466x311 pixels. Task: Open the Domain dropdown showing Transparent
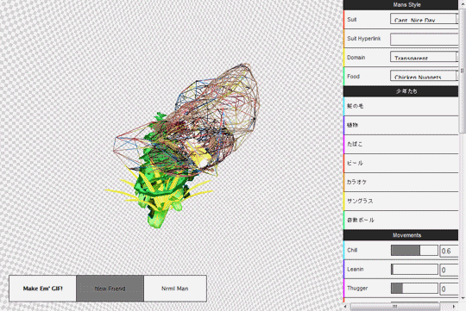pos(424,57)
